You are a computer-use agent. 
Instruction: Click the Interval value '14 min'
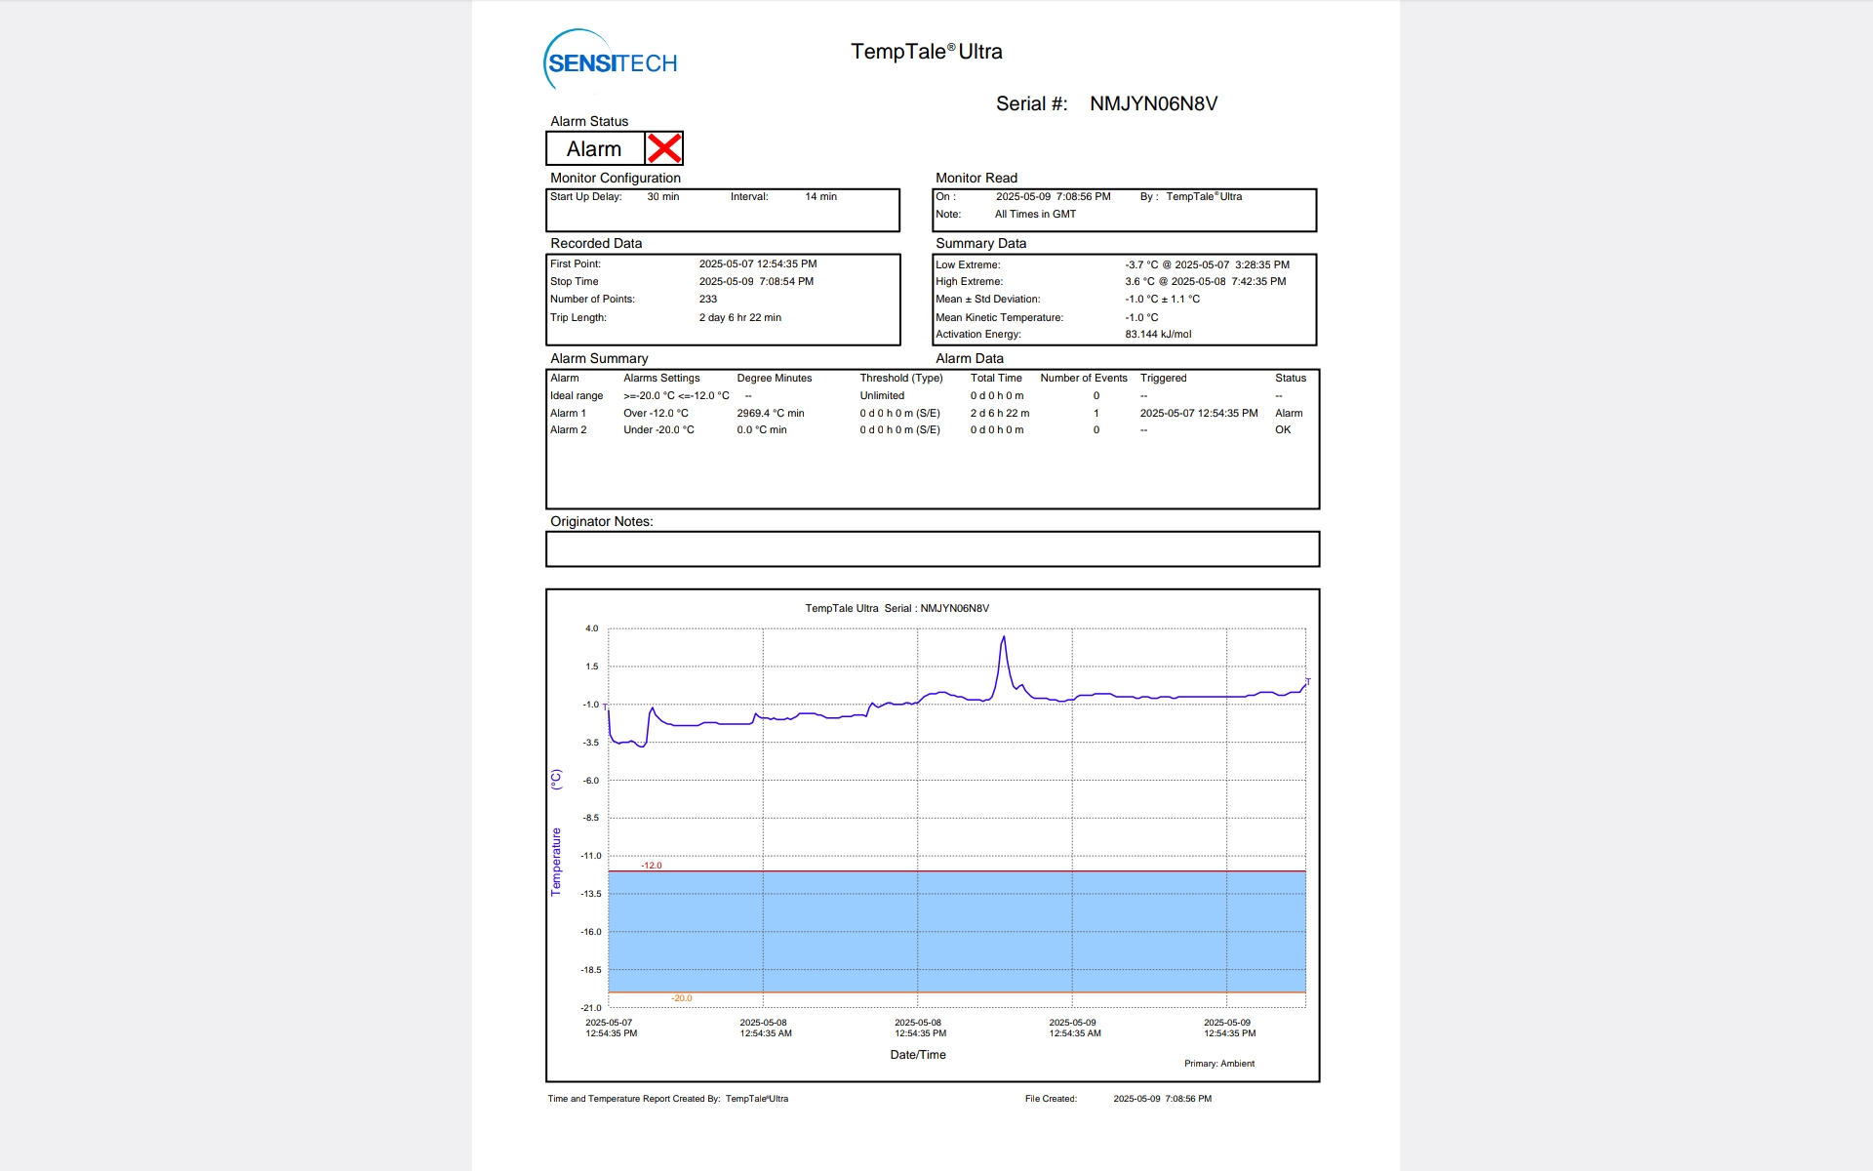point(820,197)
